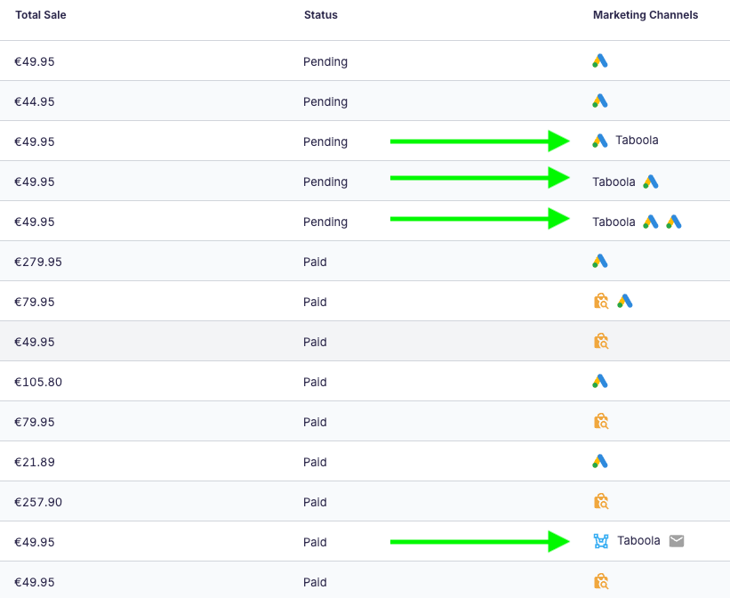Select the Google Ads icon in the topmost €49.95 row

click(x=600, y=61)
